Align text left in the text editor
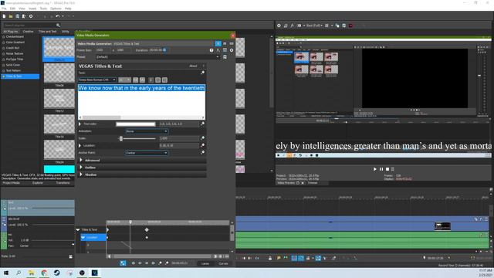Viewport: 494px width, 278px height. [x=151, y=80]
